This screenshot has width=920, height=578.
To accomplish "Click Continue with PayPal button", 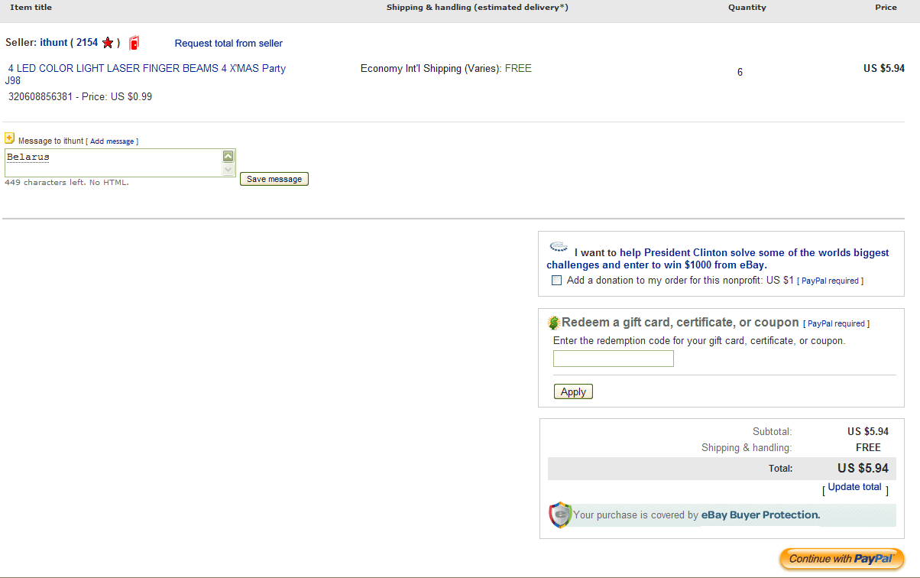I will (x=841, y=559).
